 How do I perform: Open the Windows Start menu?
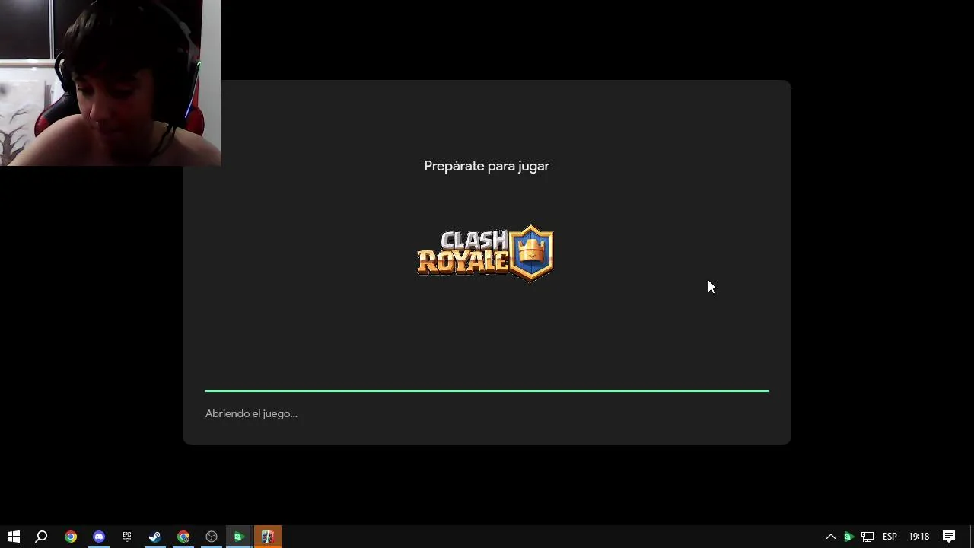(x=13, y=537)
